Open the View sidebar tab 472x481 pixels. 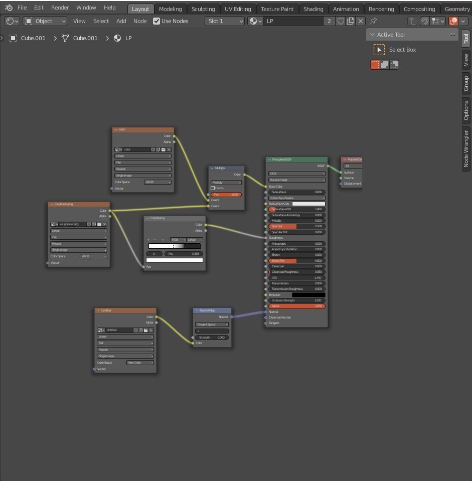466,60
